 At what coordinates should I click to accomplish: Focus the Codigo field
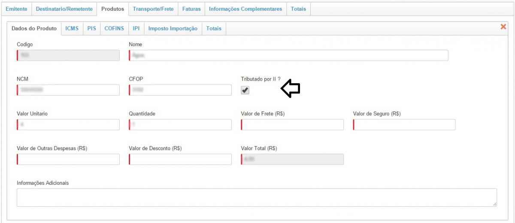(68, 55)
